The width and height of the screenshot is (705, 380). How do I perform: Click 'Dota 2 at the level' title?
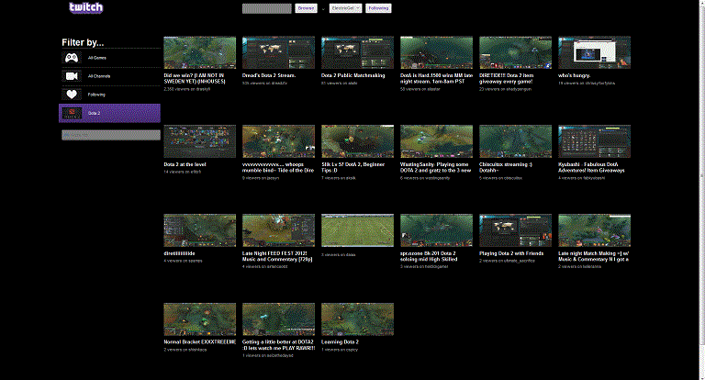[x=185, y=164]
